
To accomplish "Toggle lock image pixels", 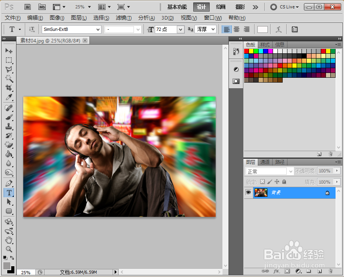I will [x=270, y=182].
